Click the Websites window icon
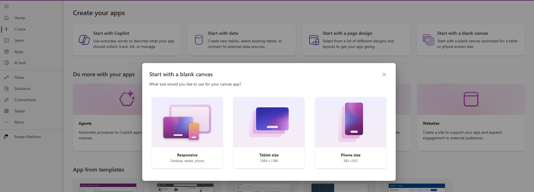 471,99
